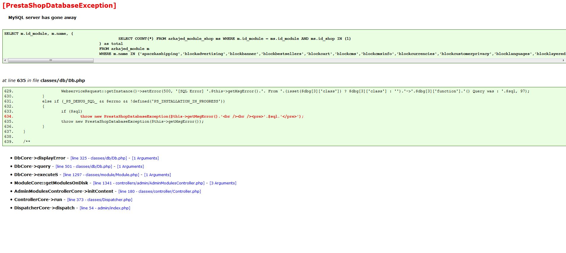Click the 'AdminModulesControllerCore->initContent' stack entry
The height and width of the screenshot is (253, 566).
click(x=64, y=192)
